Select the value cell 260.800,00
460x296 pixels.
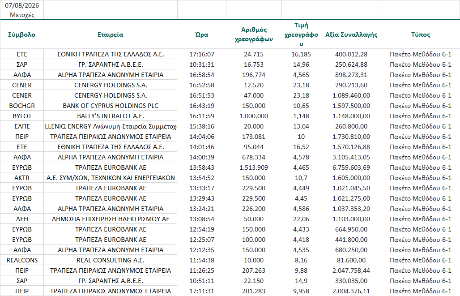(x=351, y=126)
